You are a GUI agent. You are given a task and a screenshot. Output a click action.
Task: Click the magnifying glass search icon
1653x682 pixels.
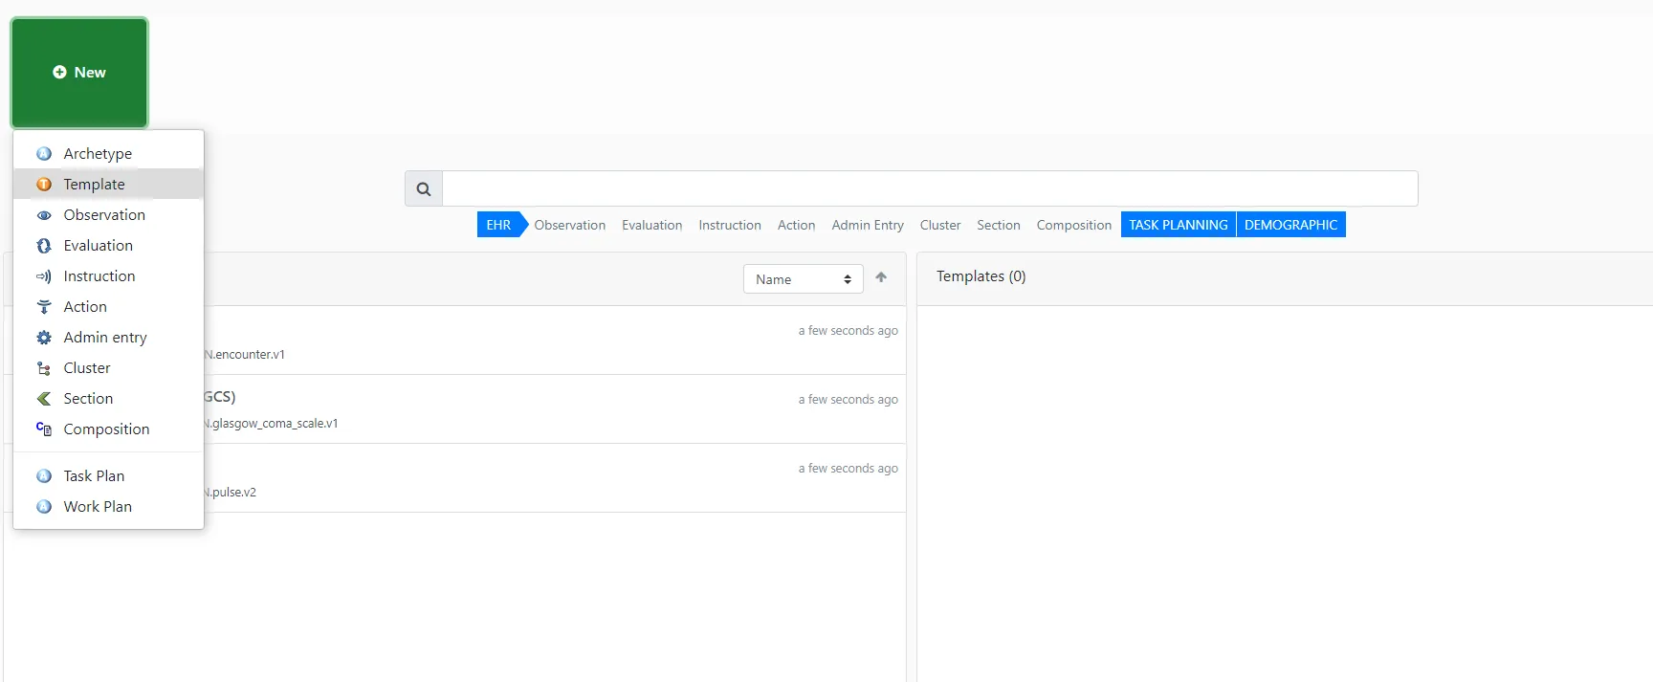[424, 189]
